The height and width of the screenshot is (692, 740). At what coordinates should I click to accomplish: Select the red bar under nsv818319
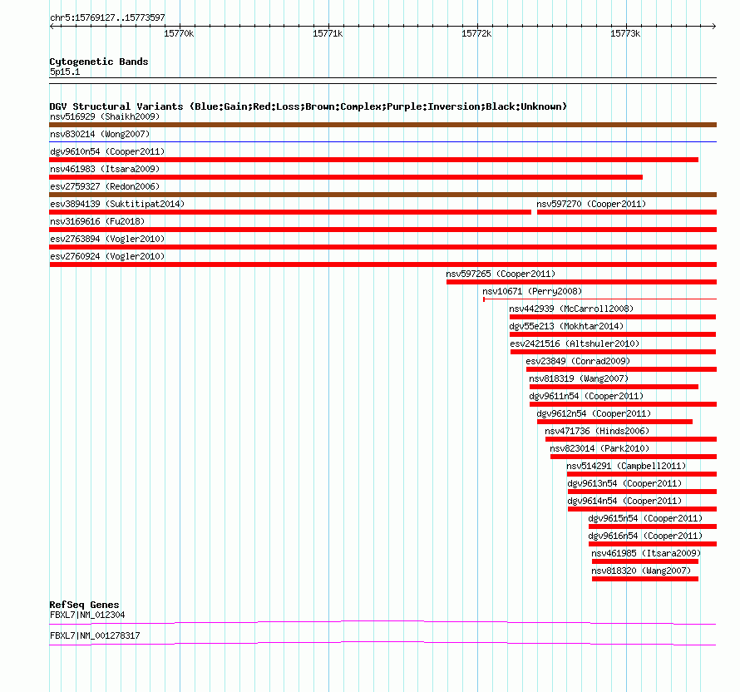point(614,387)
